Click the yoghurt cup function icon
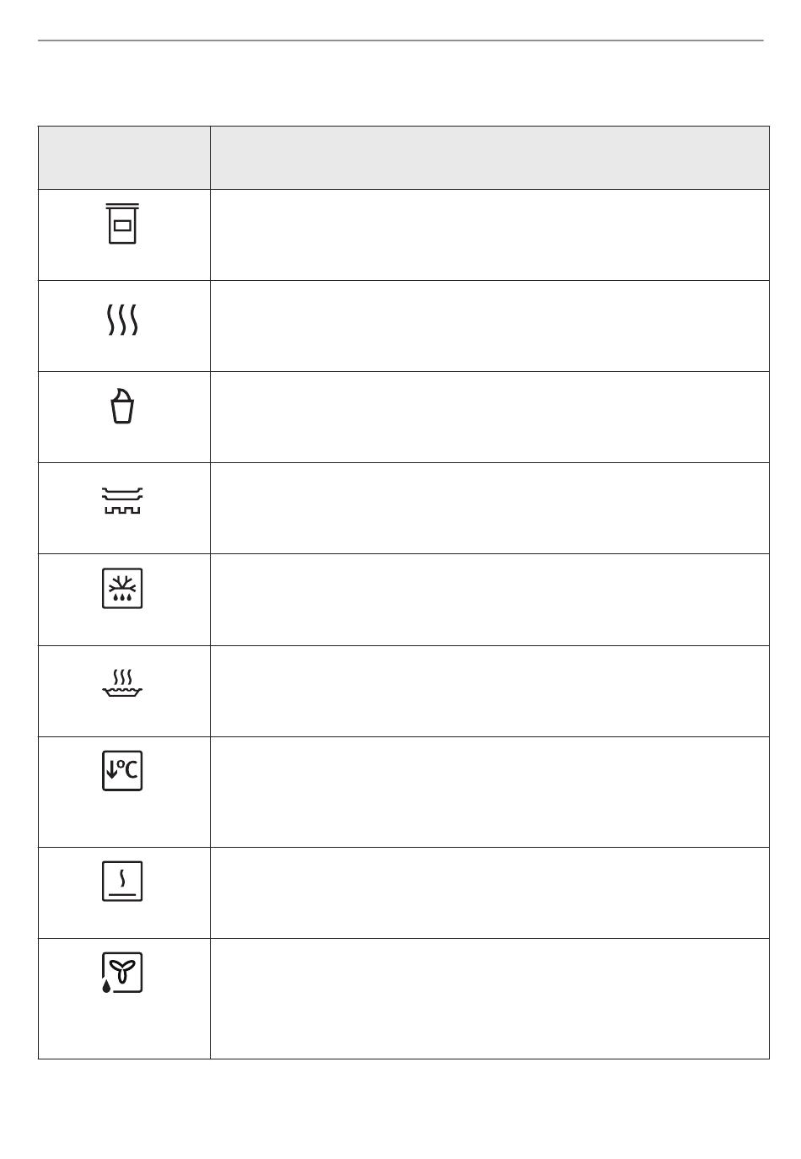Viewport: 801px width, 1159px height. tap(122, 407)
